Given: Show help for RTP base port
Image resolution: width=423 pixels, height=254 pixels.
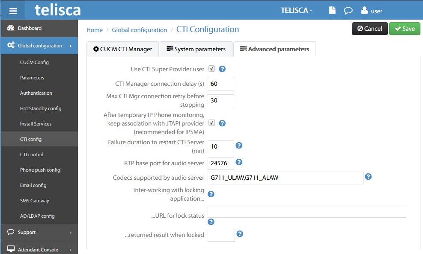Looking at the screenshot, I should (x=239, y=162).
